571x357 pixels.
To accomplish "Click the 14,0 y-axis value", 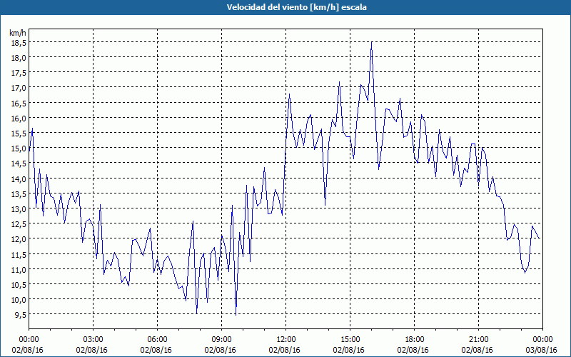I will click(x=19, y=178).
